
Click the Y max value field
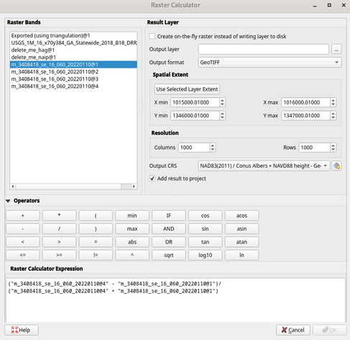click(x=306, y=115)
